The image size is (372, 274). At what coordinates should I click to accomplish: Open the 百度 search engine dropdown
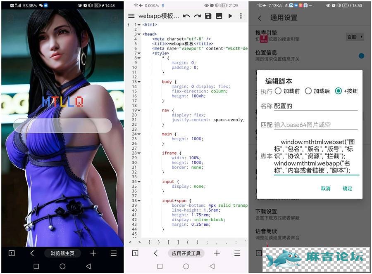[355, 37]
